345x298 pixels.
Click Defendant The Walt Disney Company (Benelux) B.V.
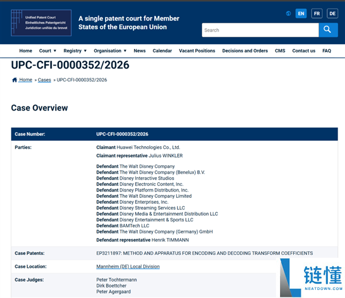click(151, 173)
